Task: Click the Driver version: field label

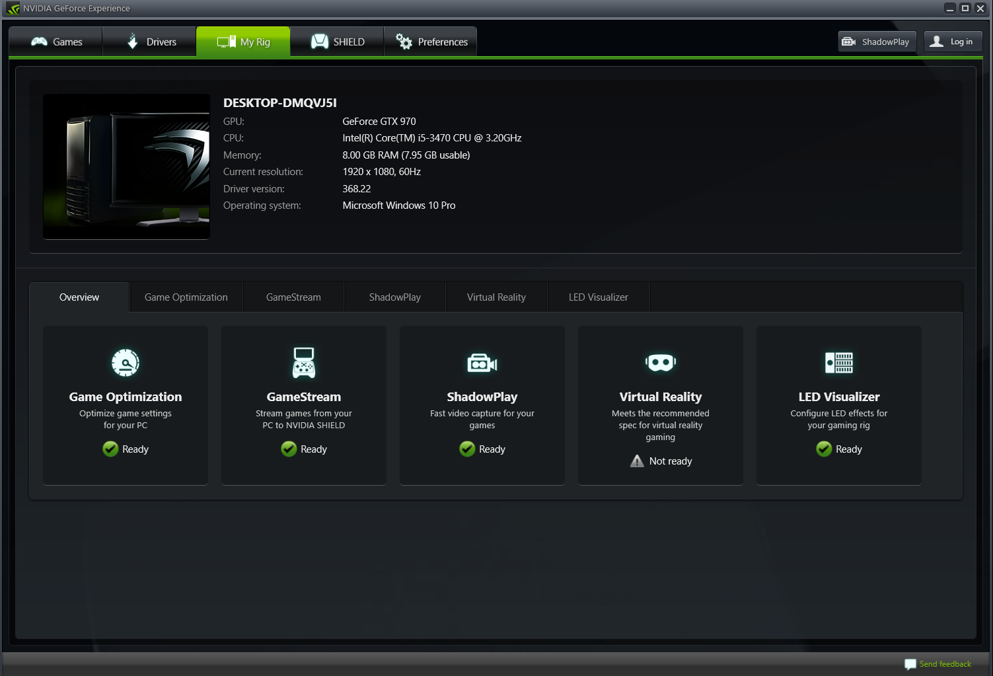Action: click(254, 189)
